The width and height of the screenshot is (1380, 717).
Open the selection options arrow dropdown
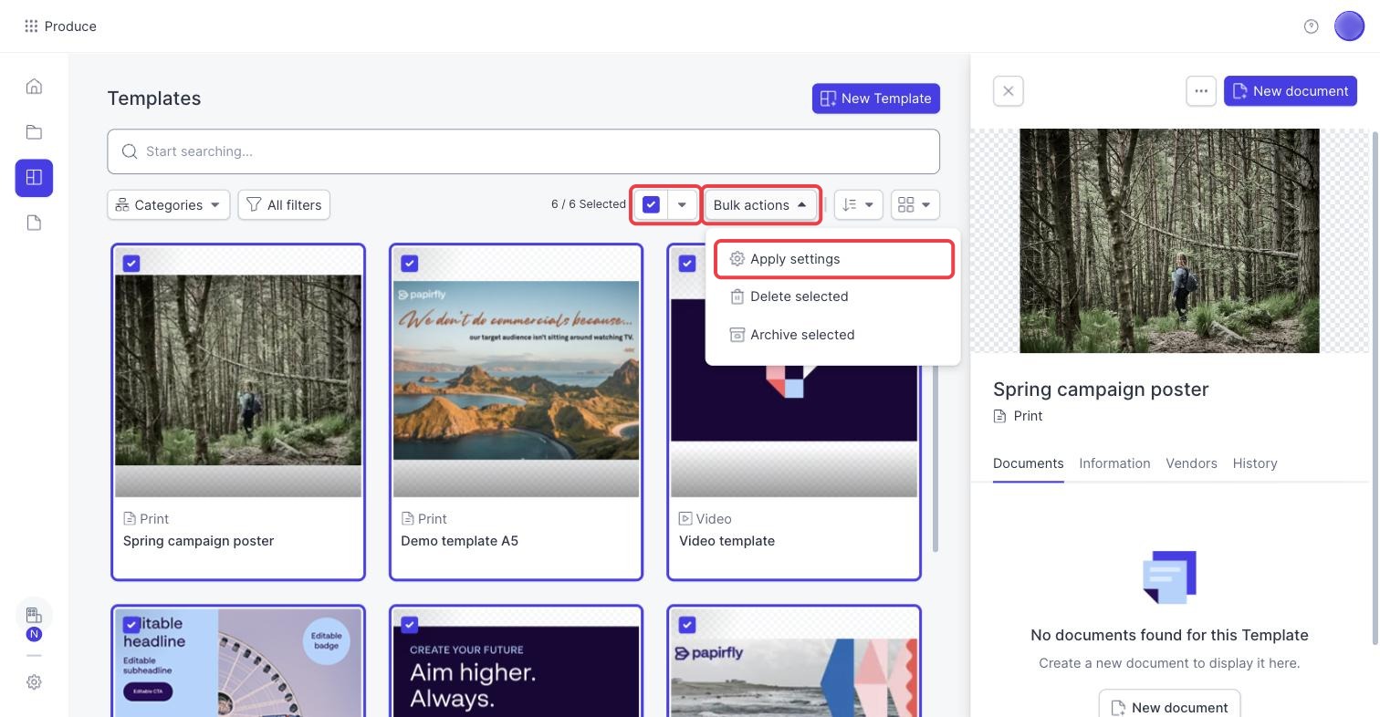[682, 205]
